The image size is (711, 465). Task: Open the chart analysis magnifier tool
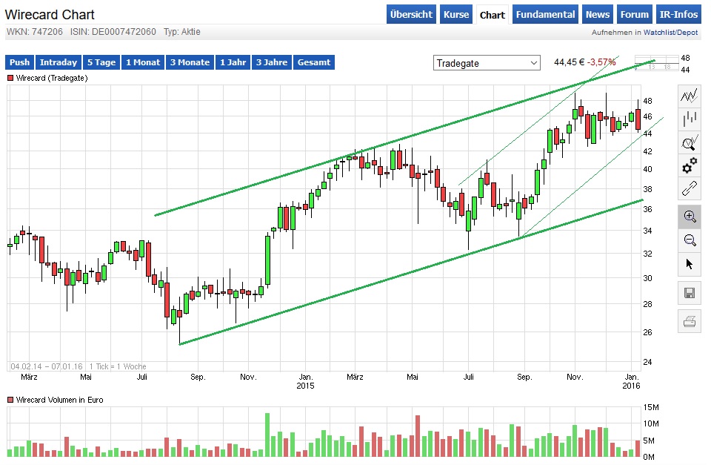tap(688, 142)
